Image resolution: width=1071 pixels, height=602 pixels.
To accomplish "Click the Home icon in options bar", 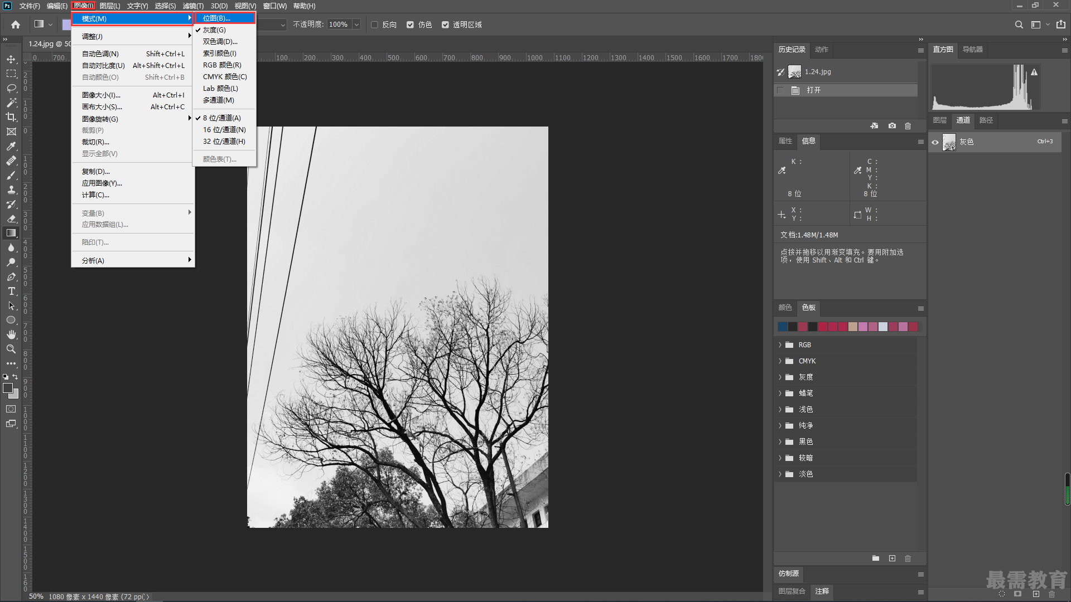I will pyautogui.click(x=16, y=25).
